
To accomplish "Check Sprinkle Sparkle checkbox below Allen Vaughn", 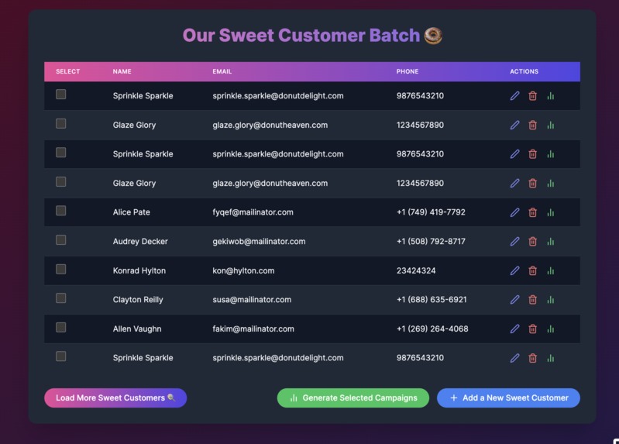I will click(60, 356).
